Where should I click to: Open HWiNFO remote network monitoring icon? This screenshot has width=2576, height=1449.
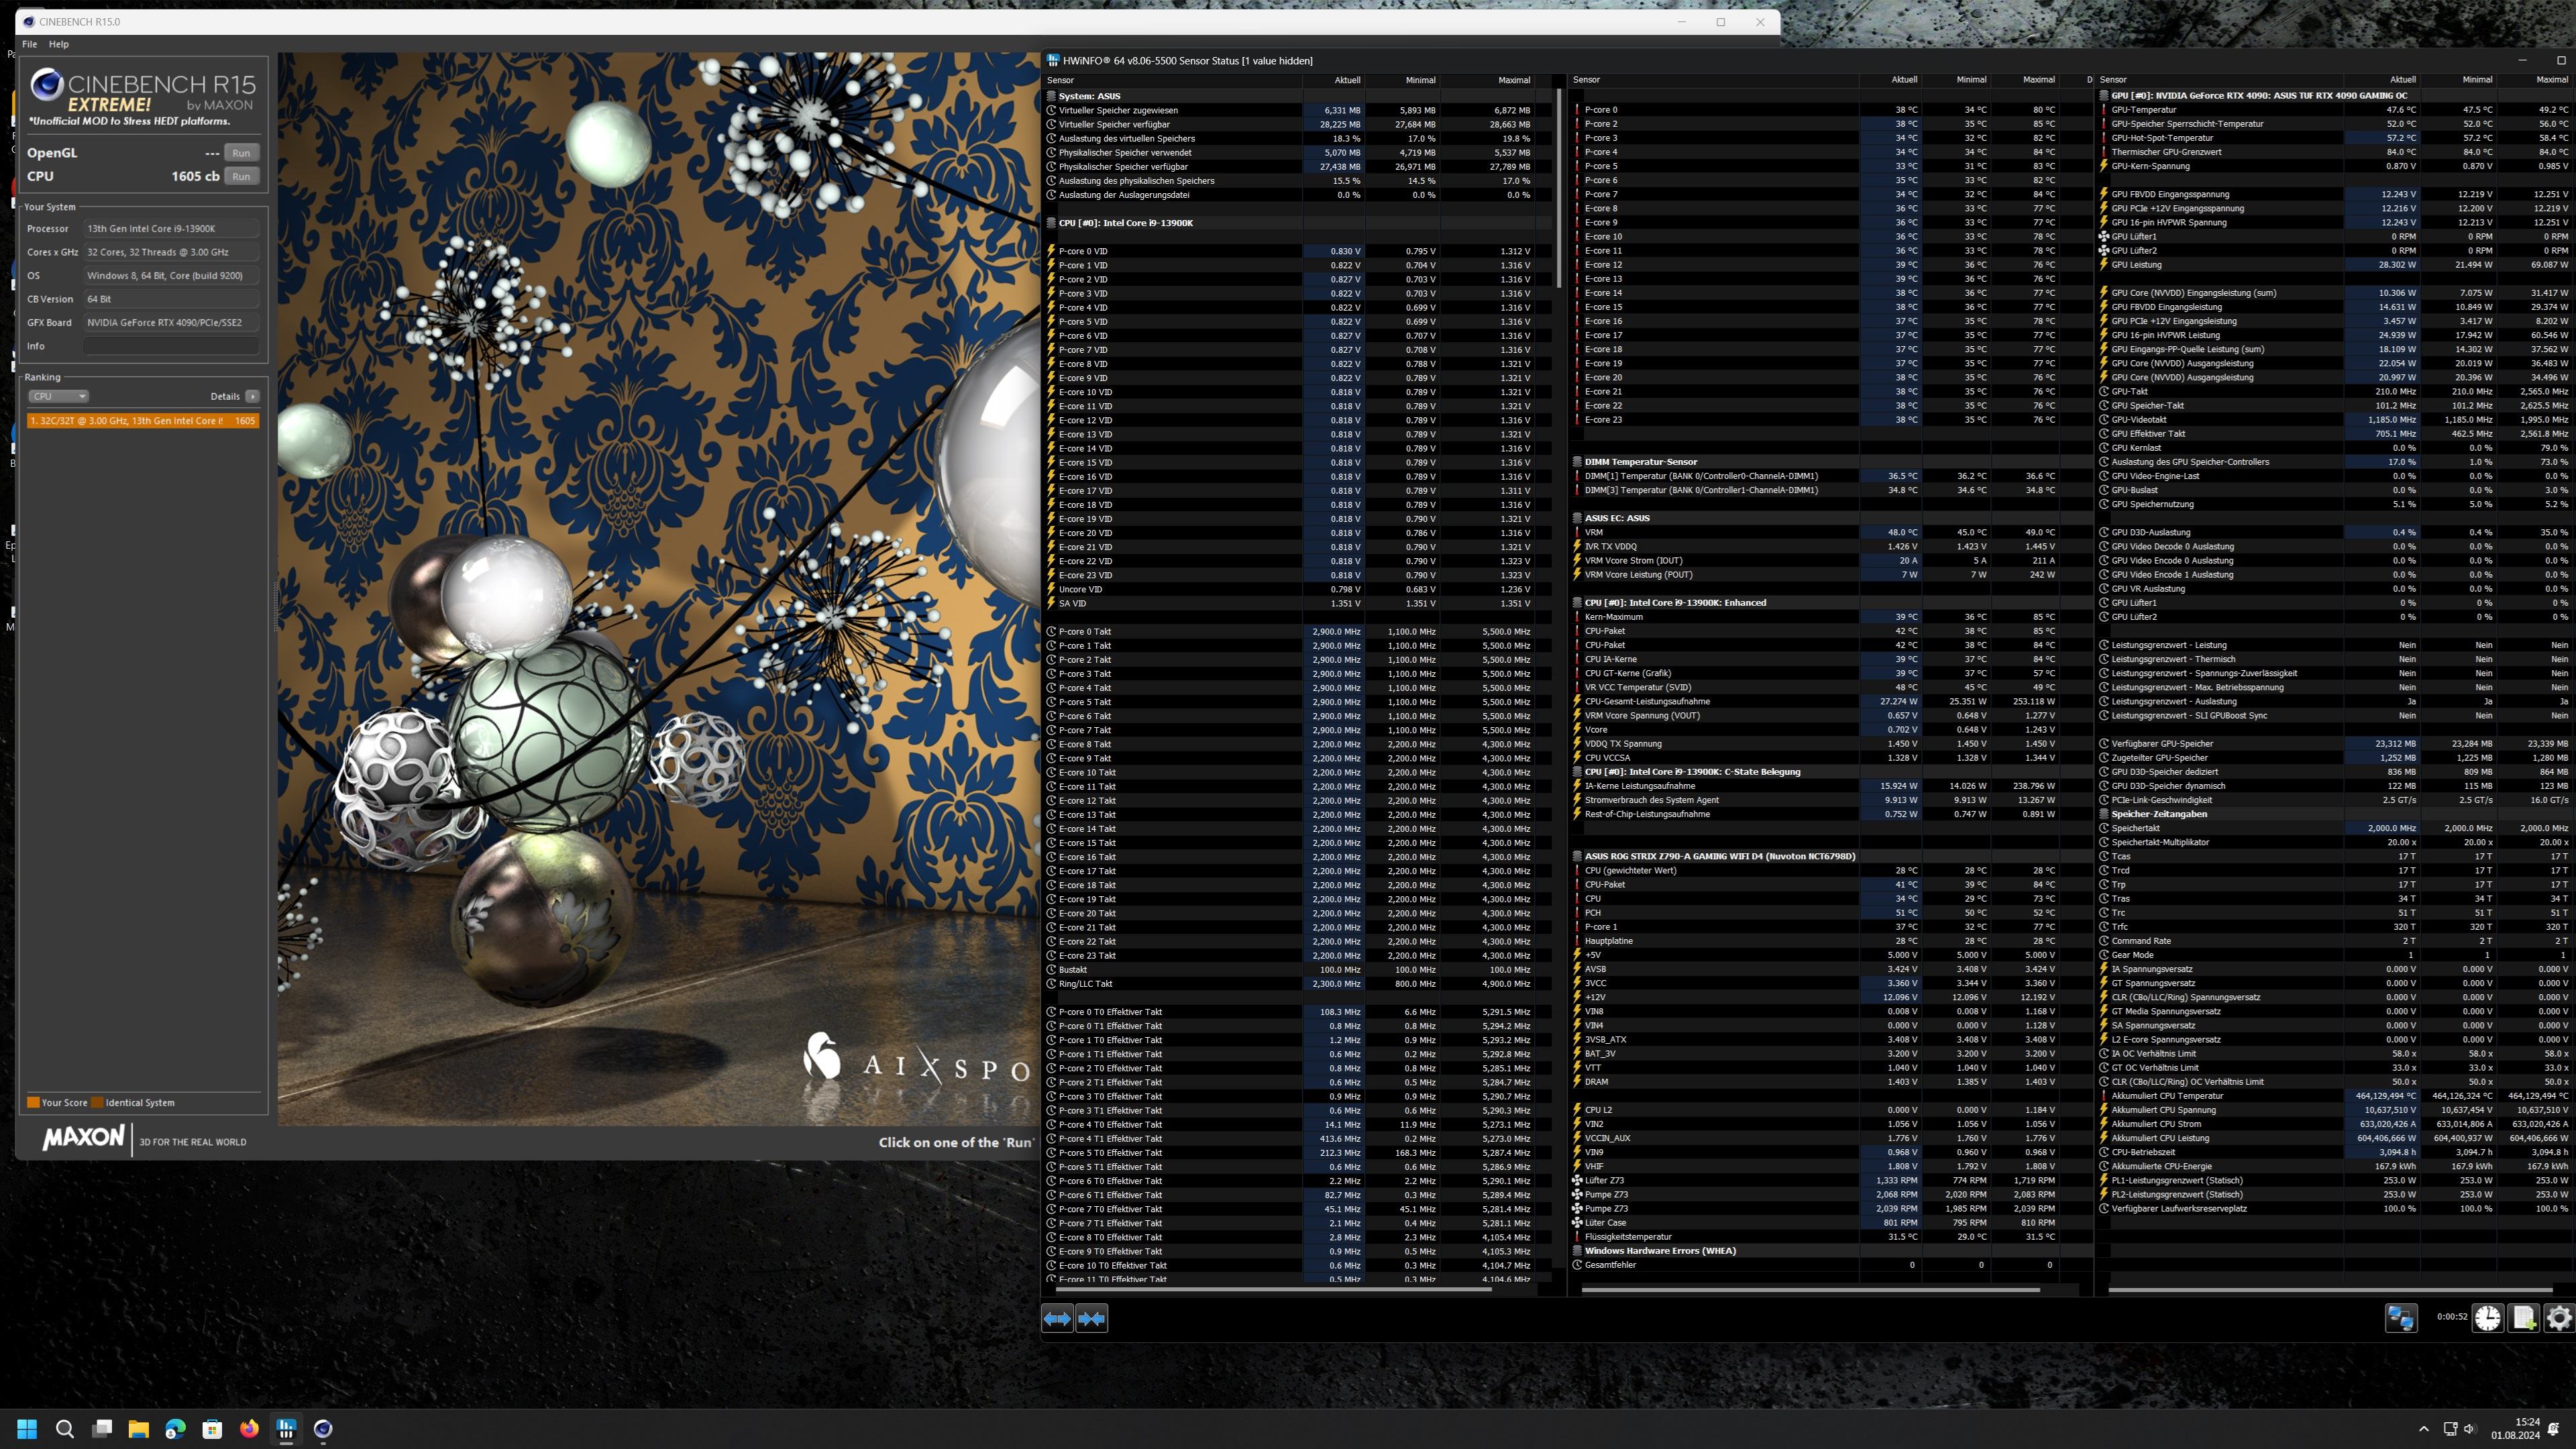click(x=2401, y=1318)
